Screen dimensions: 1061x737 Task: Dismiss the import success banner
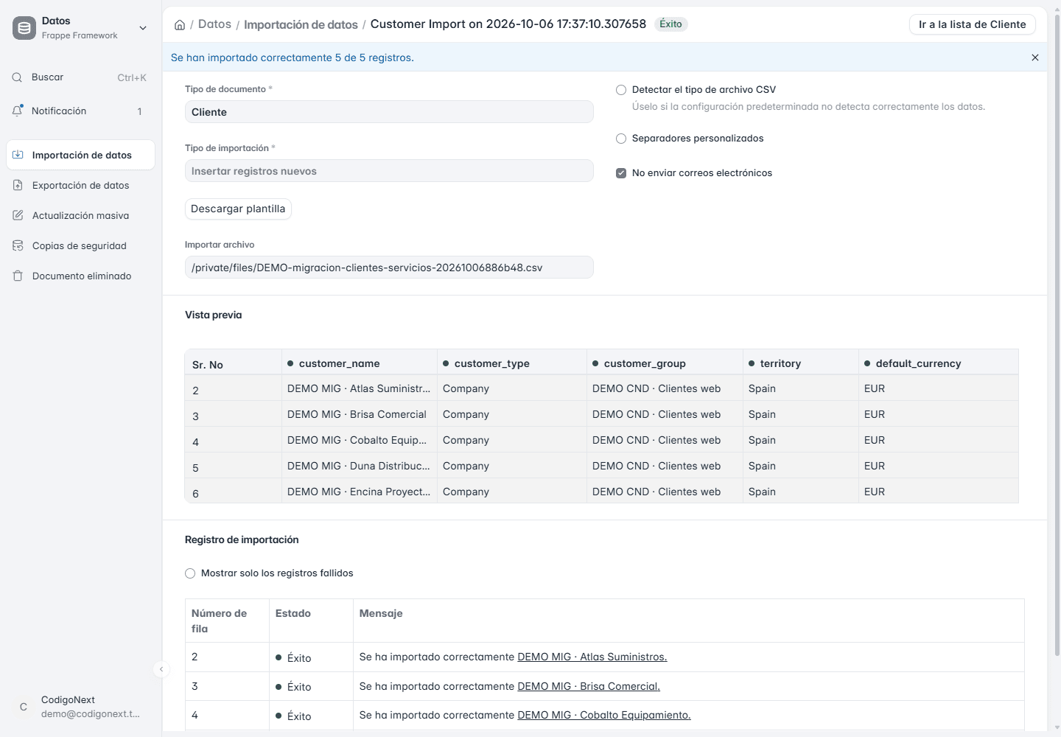[1035, 57]
